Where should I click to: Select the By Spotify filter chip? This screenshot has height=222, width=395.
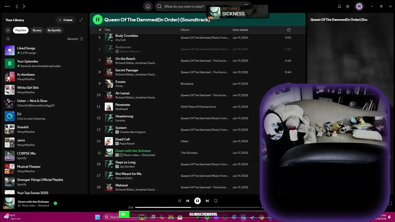(x=54, y=30)
